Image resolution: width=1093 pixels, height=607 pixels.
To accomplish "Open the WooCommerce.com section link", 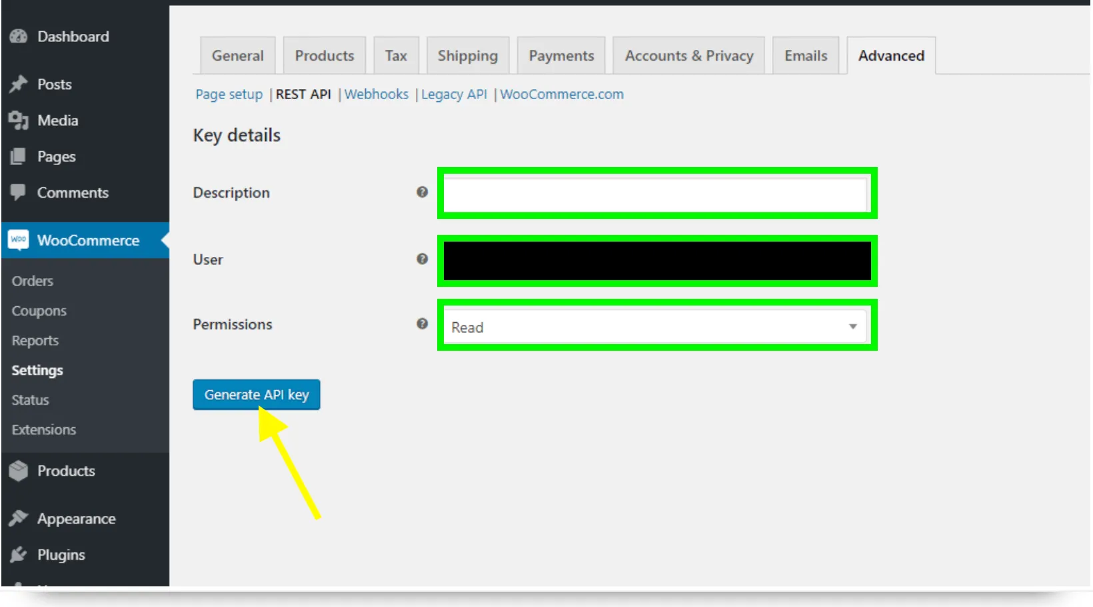I will click(x=562, y=95).
